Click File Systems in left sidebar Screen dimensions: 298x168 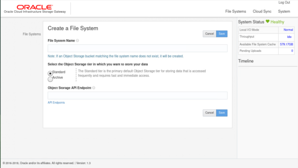(x=32, y=34)
